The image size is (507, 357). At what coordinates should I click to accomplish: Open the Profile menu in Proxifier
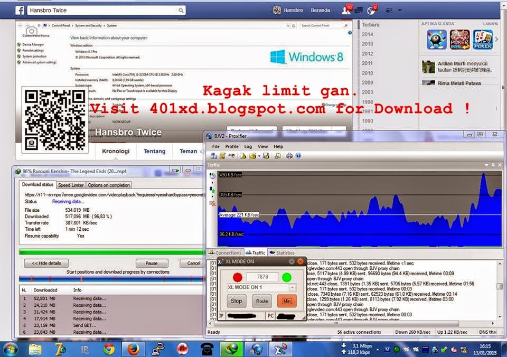pyautogui.click(x=232, y=146)
